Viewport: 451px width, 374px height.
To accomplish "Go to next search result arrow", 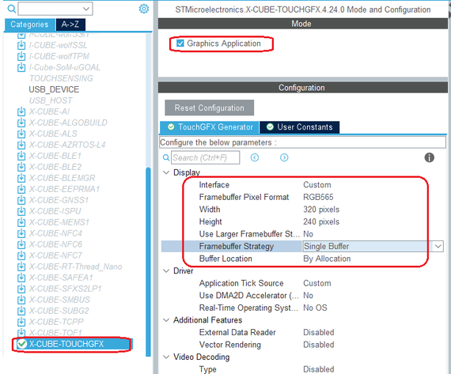I will tap(284, 157).
